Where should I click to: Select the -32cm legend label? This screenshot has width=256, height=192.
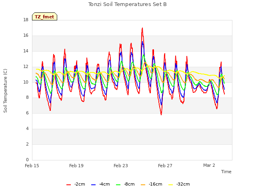click(x=183, y=184)
